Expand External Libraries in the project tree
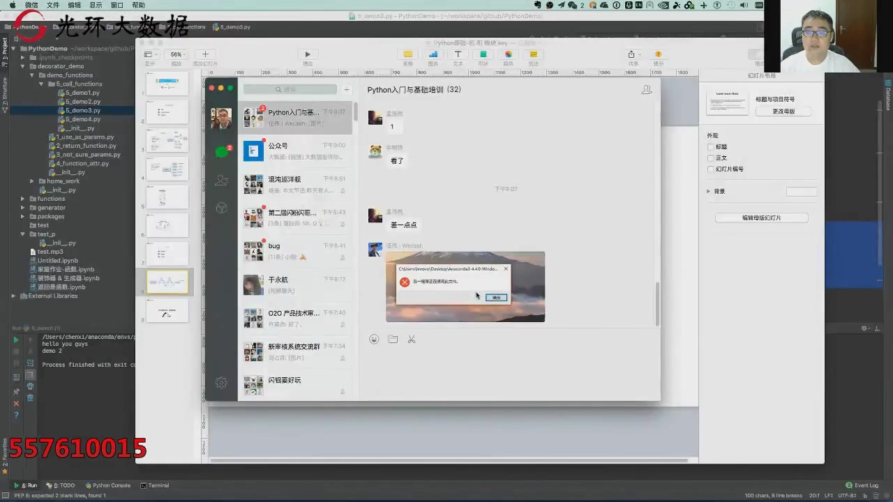Image resolution: width=893 pixels, height=502 pixels. [13, 296]
